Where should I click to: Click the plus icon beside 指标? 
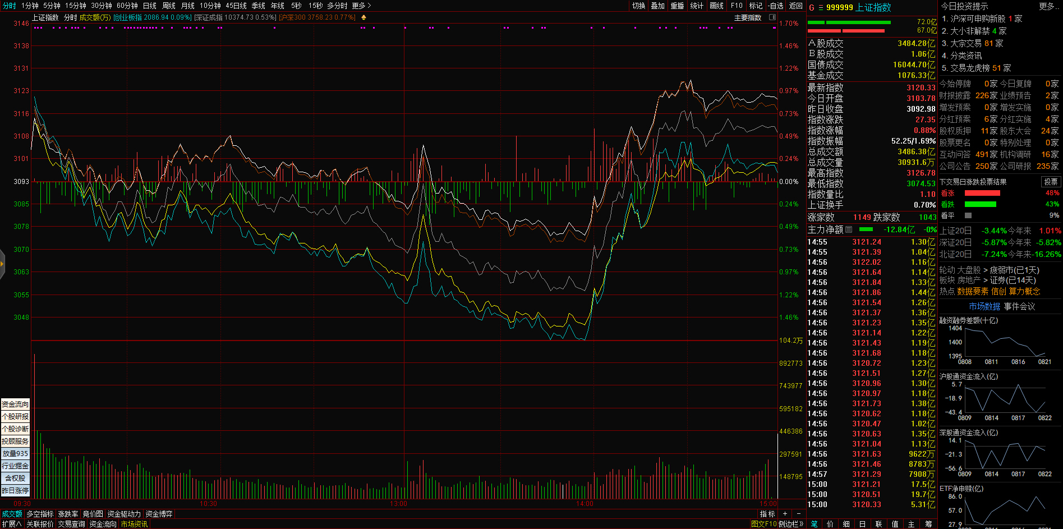pos(785,514)
